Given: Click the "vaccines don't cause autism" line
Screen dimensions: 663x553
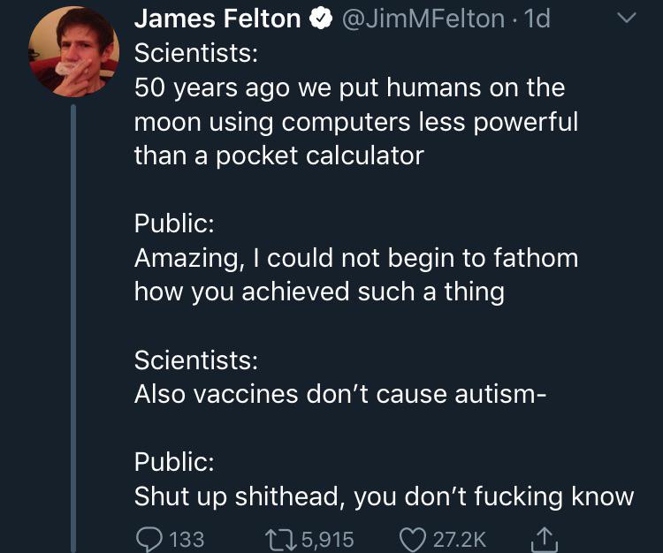Looking at the screenshot, I should pyautogui.click(x=341, y=395).
